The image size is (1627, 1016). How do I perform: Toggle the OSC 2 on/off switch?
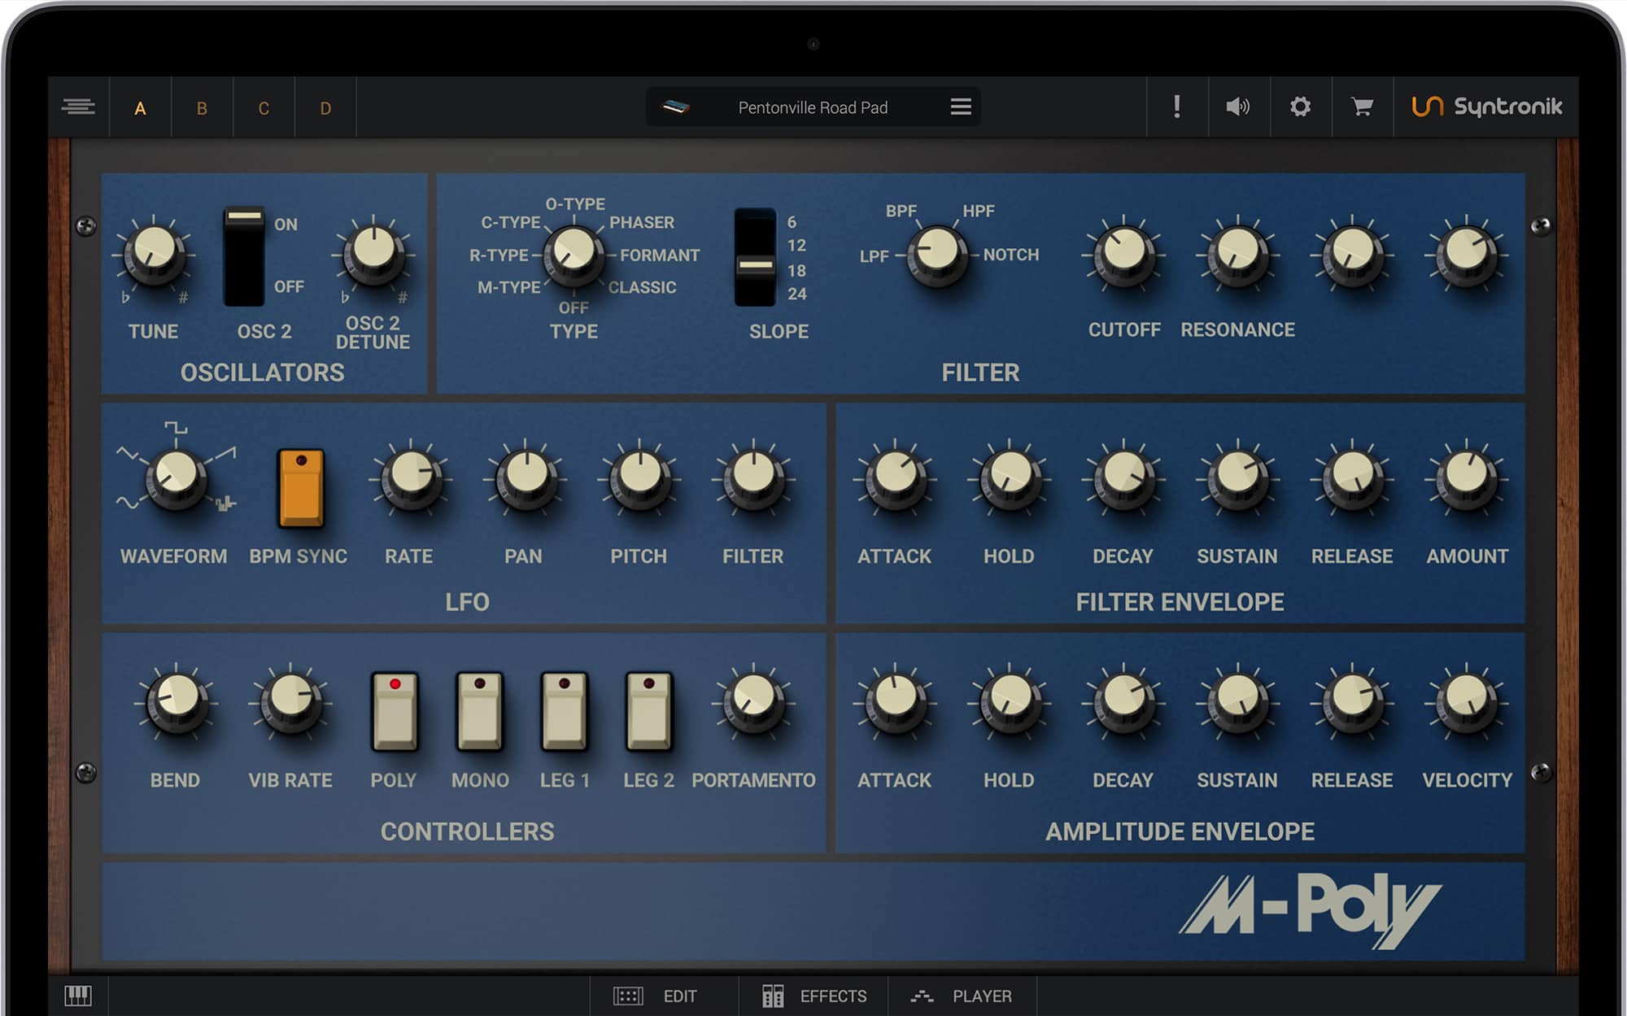pos(244,256)
